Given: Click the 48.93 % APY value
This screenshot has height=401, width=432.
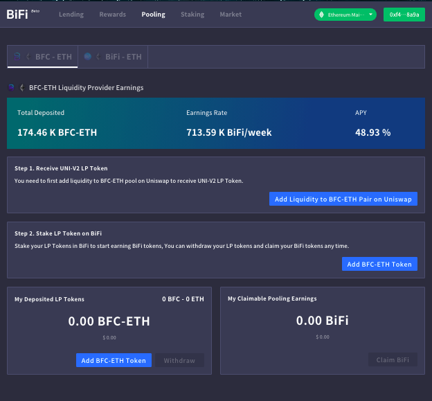Looking at the screenshot, I should [372, 132].
